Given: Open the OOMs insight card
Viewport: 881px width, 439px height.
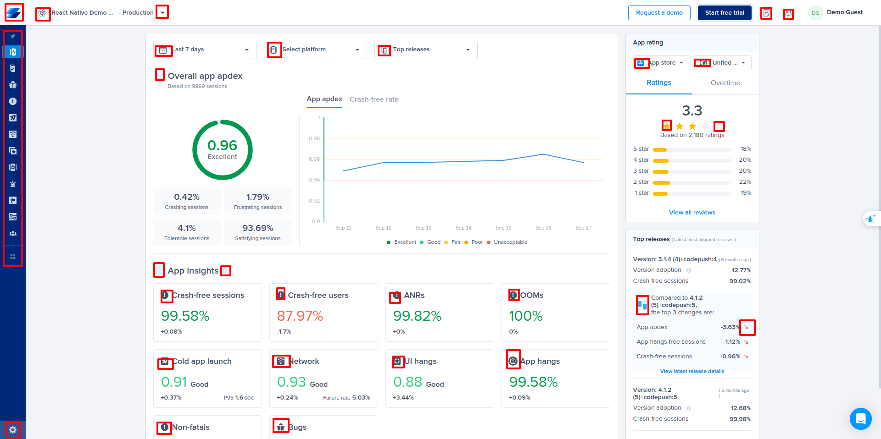Looking at the screenshot, I should click(556, 313).
